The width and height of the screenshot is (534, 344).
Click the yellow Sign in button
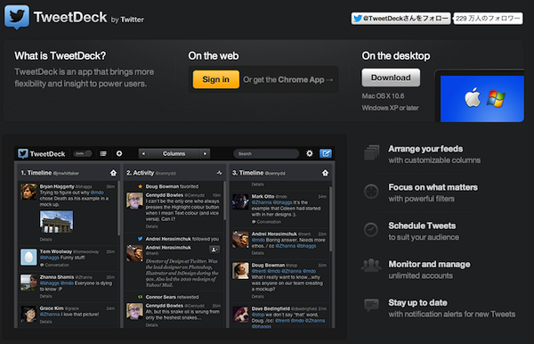(x=216, y=79)
